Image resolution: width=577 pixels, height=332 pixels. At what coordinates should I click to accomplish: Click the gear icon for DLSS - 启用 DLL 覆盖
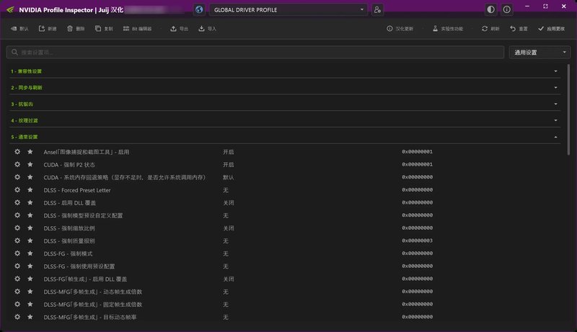coord(17,202)
